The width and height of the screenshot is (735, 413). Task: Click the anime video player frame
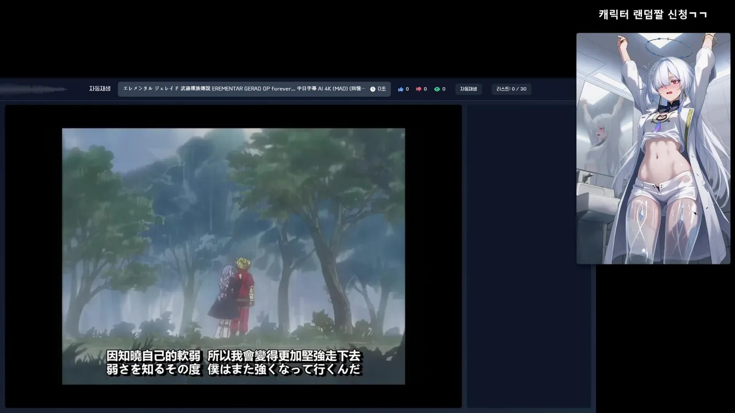(233, 256)
